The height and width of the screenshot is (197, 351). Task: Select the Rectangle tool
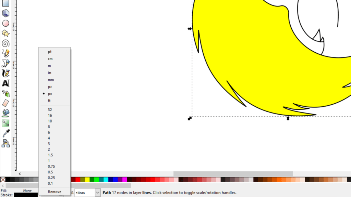(x=5, y=3)
